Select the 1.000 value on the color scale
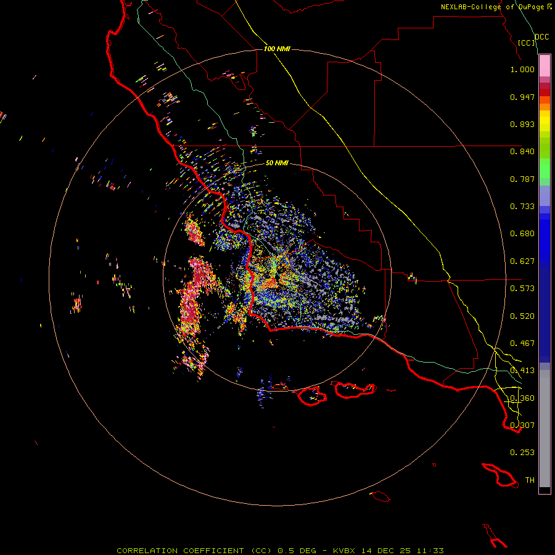 [522, 69]
